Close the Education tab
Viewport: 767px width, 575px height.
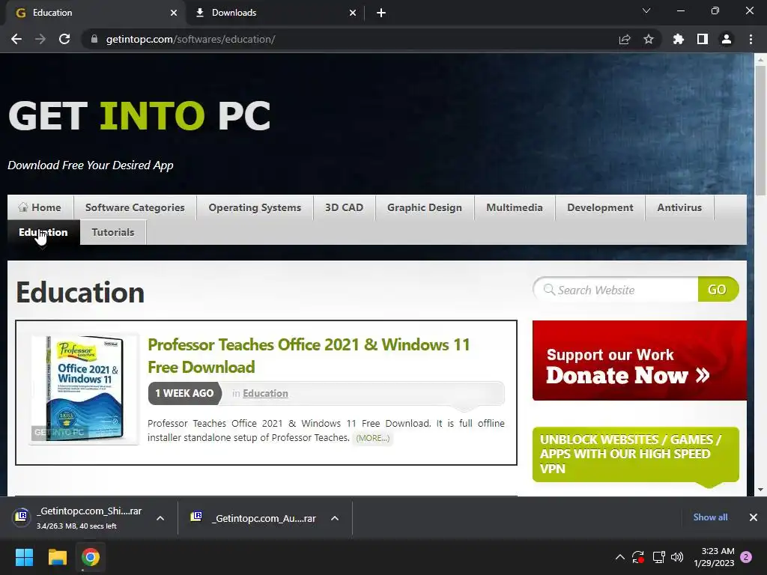tap(174, 13)
